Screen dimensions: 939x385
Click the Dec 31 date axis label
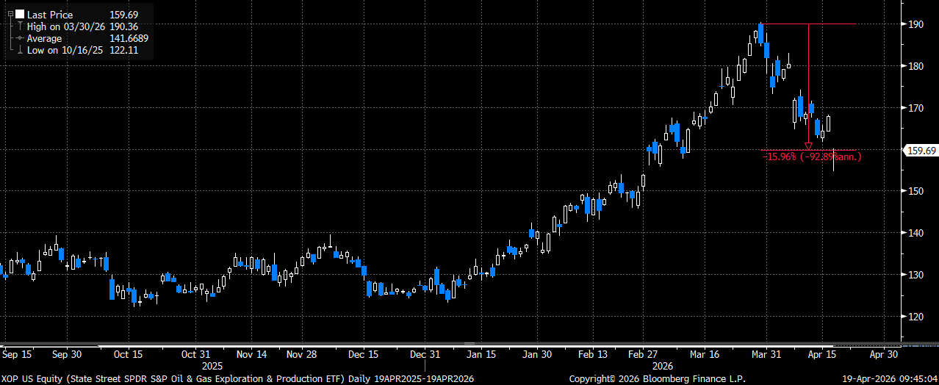coord(425,353)
